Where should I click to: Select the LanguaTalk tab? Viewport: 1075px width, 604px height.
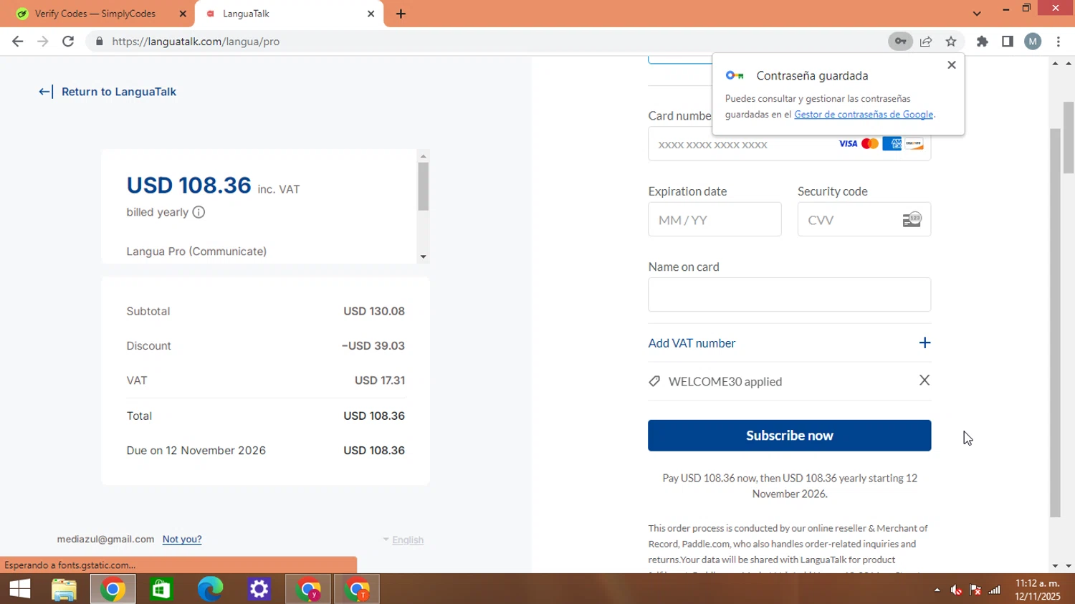[289, 14]
